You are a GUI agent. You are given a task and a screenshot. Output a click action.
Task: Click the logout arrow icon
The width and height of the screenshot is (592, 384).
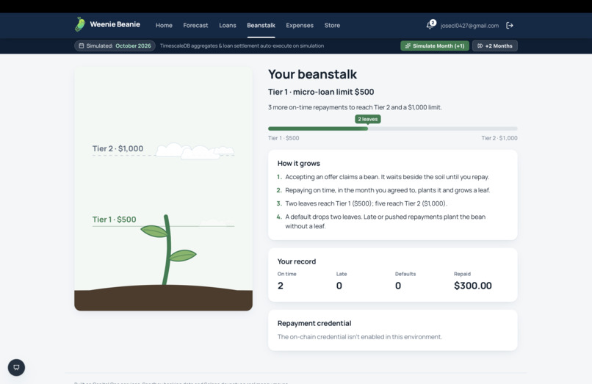[510, 25]
